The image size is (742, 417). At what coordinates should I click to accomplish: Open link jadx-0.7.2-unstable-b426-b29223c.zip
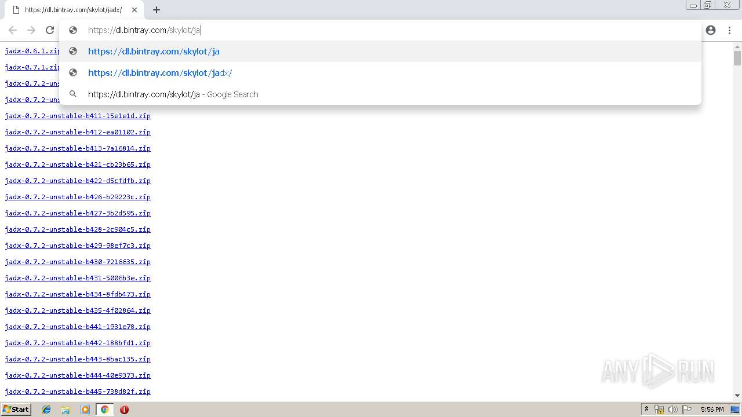point(78,197)
